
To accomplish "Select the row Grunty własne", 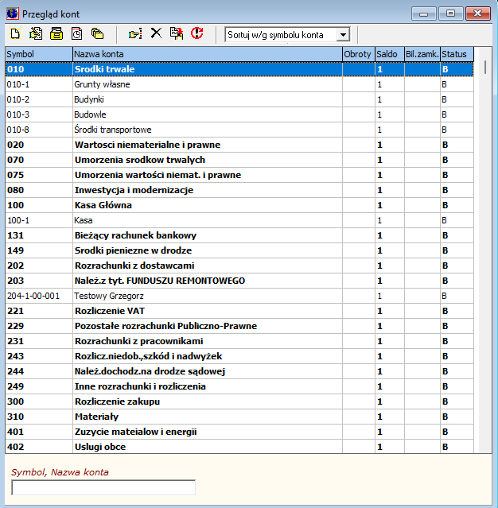I will click(239, 84).
